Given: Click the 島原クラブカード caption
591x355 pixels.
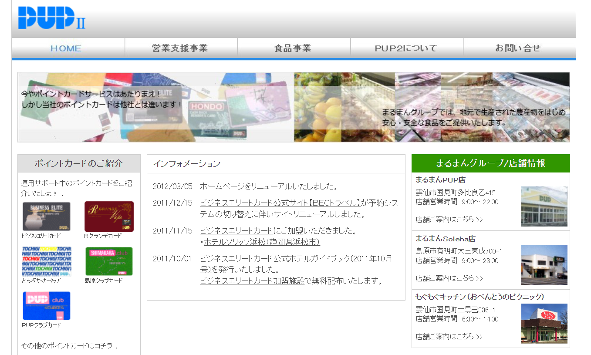Looking at the screenshot, I should 104,281.
